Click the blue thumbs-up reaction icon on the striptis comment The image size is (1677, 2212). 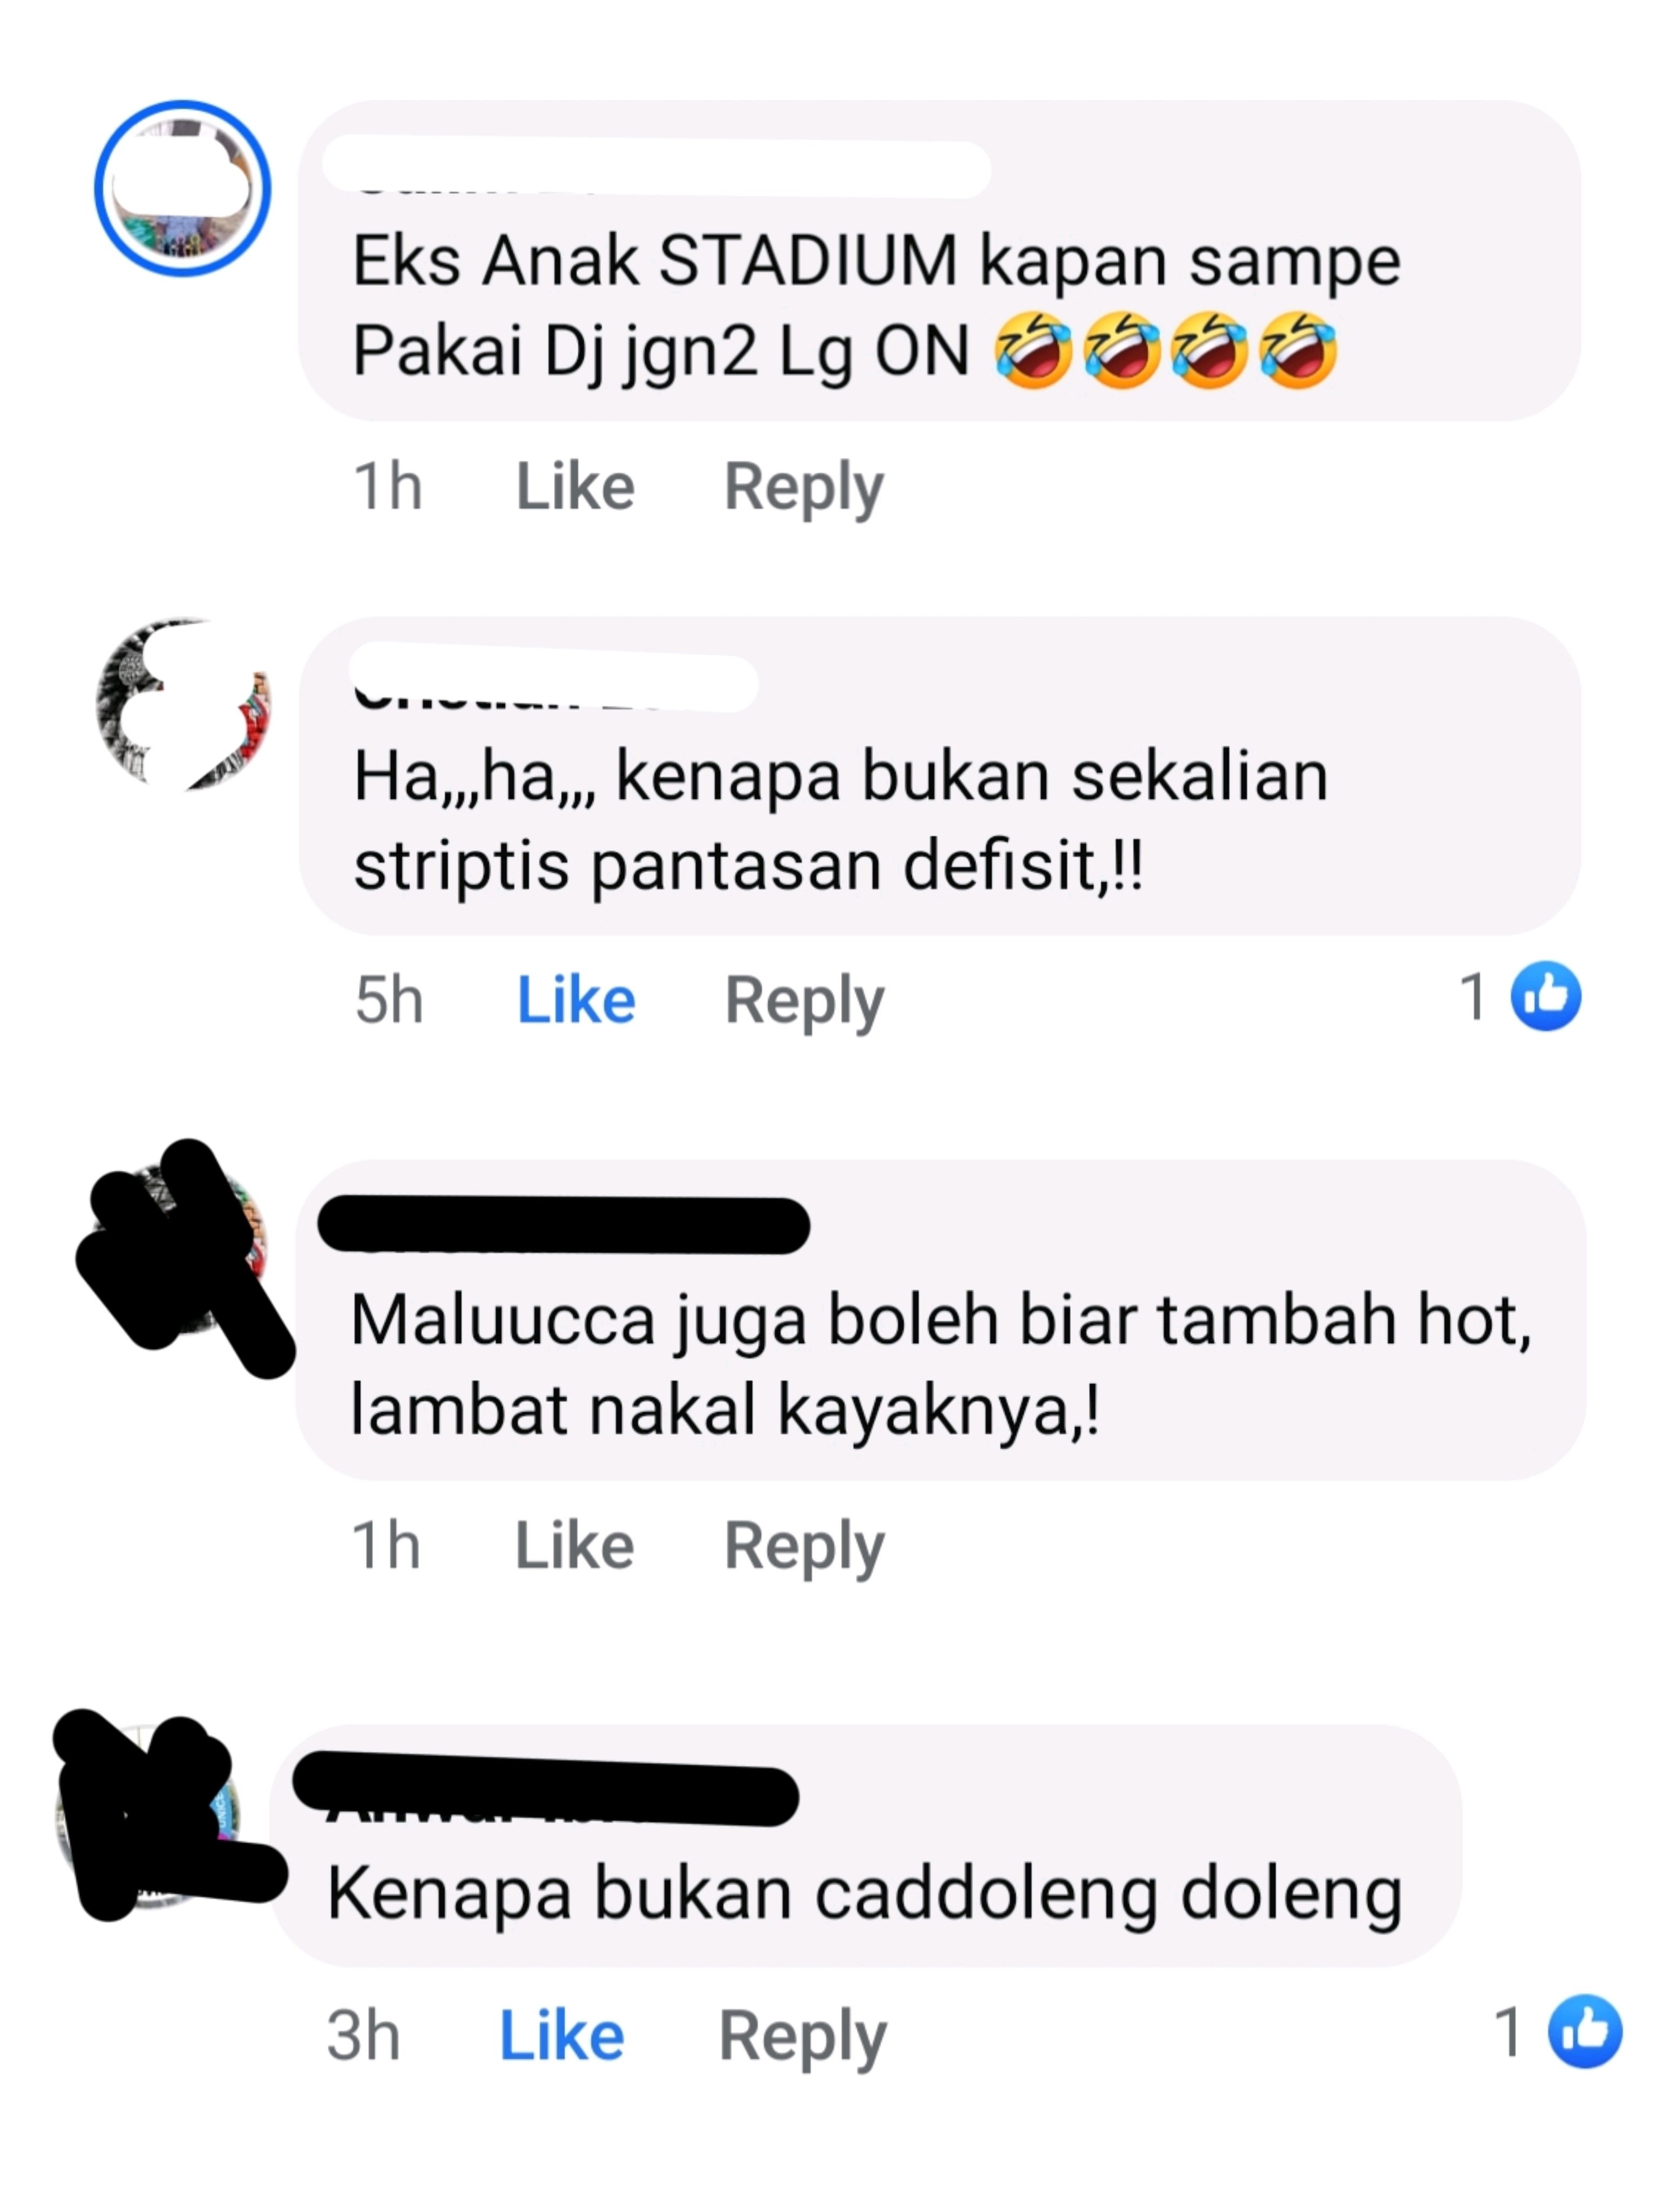[x=1545, y=996]
